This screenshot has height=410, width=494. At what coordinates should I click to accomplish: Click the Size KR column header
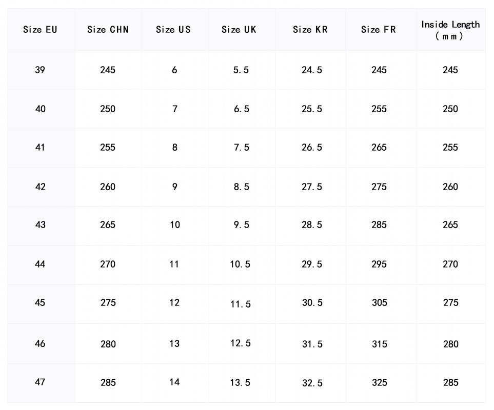coord(310,30)
